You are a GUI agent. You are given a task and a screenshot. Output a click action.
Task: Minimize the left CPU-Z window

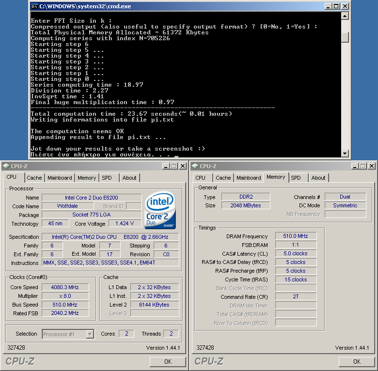pos(166,166)
